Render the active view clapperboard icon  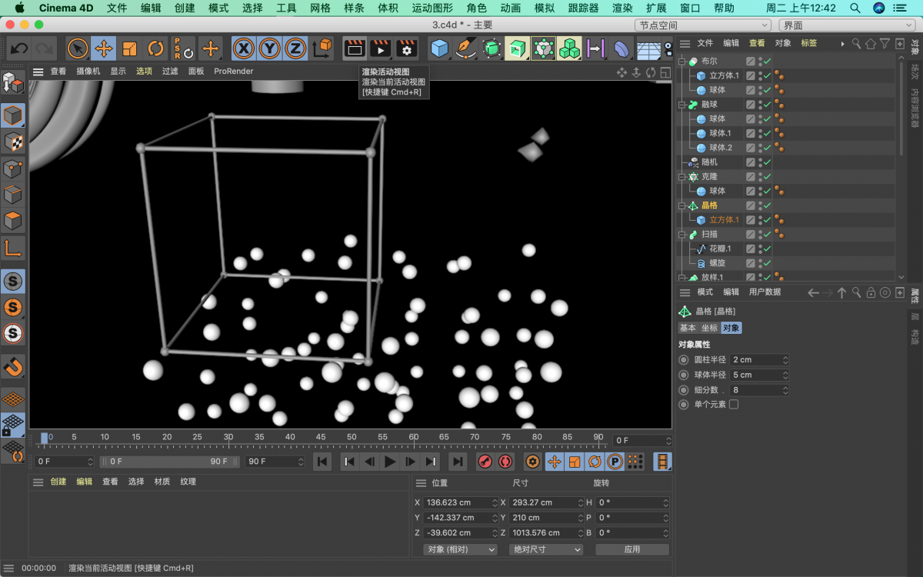(x=354, y=48)
